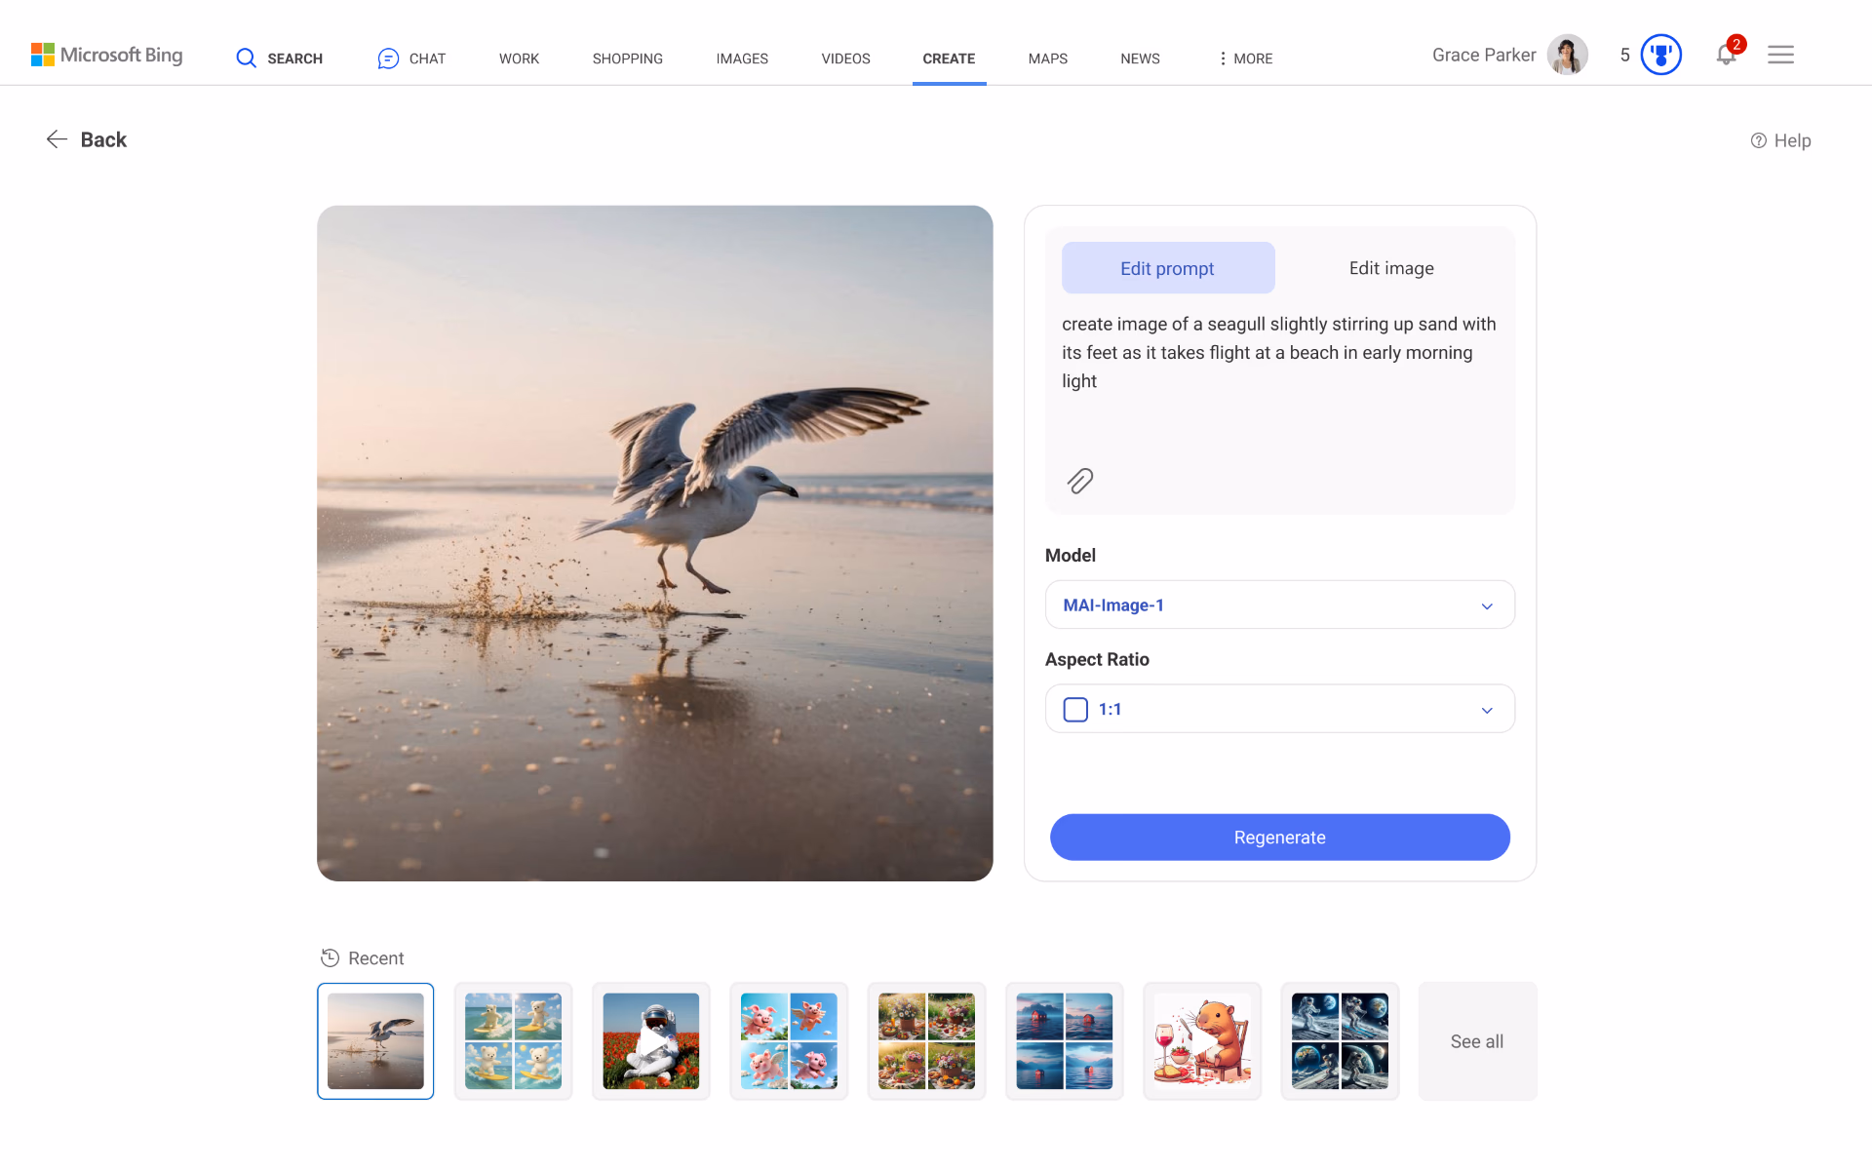1872x1170 pixels.
Task: Click the Bing search magnifier icon
Action: [246, 58]
